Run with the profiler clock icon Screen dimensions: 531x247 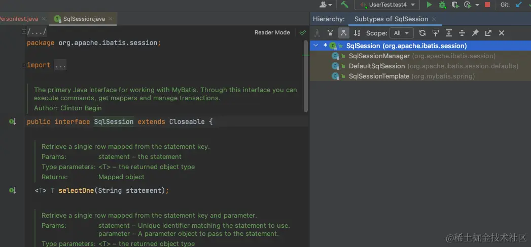pyautogui.click(x=468, y=5)
